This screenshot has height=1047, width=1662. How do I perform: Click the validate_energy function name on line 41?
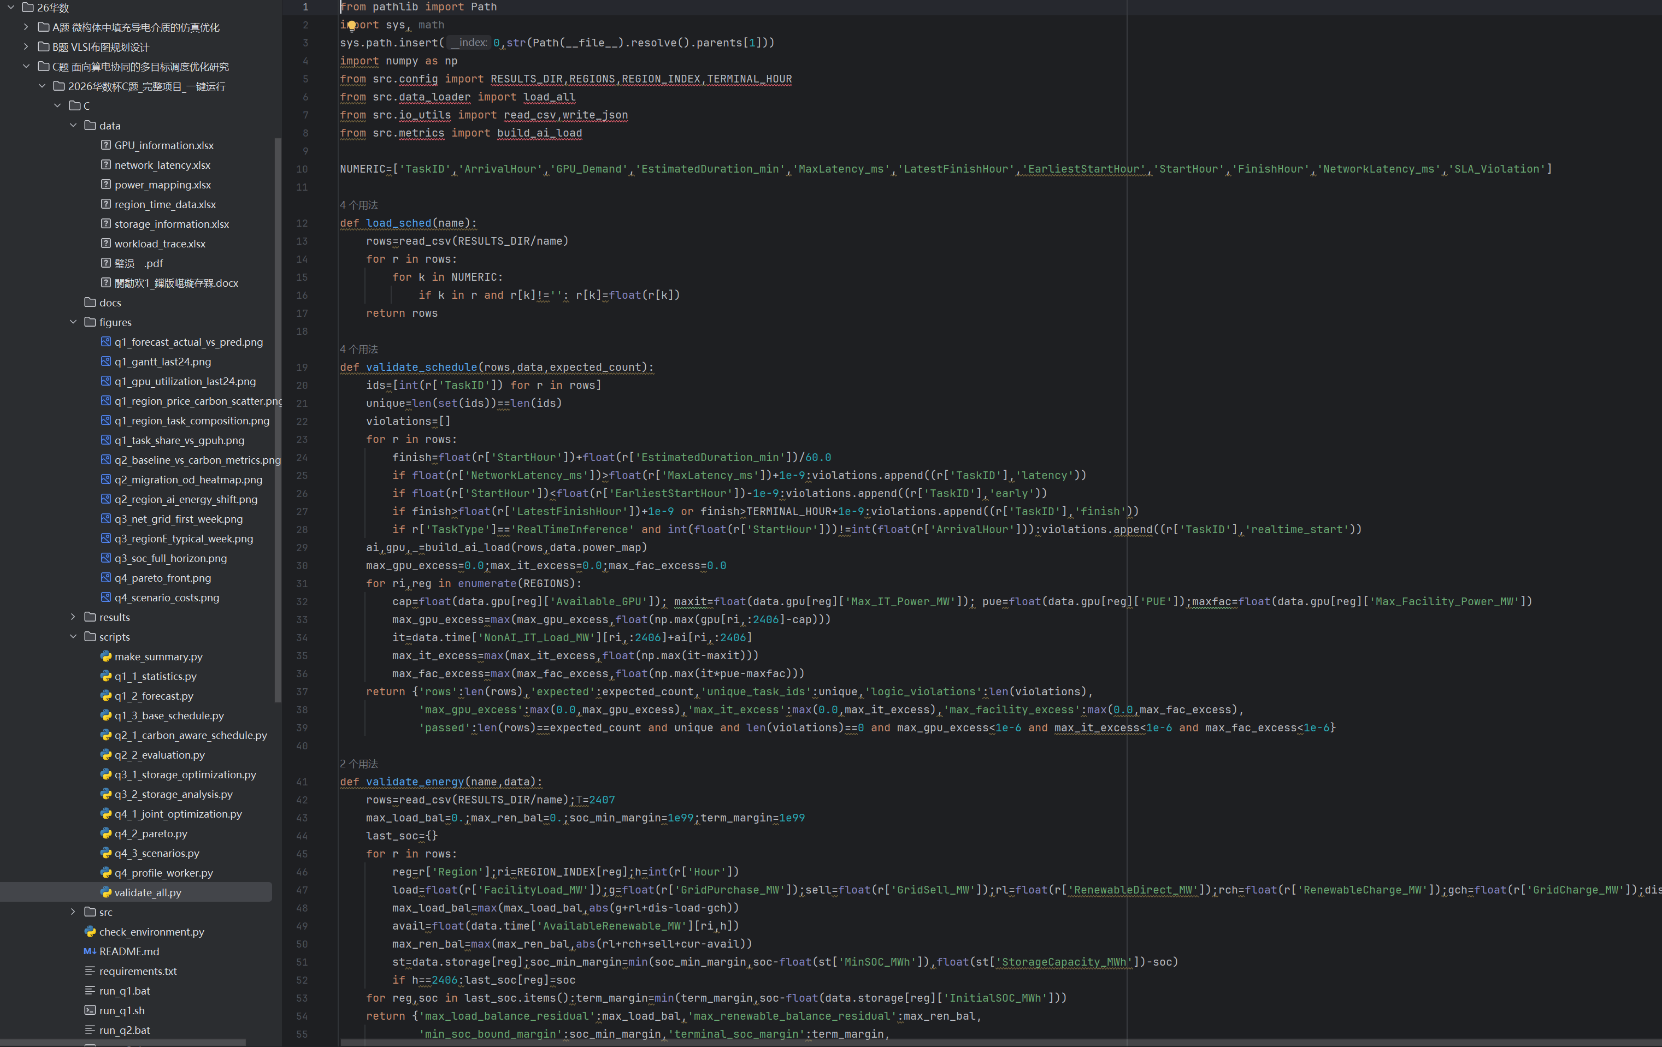click(x=415, y=782)
